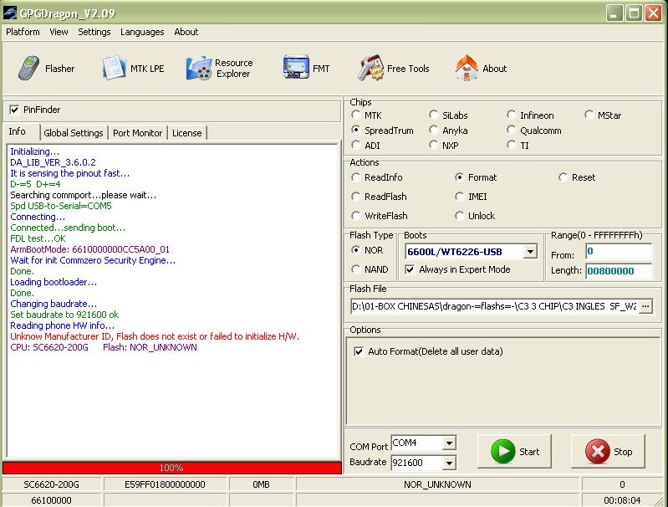Open the FMT monitor icon
This screenshot has width=668, height=507.
point(296,67)
